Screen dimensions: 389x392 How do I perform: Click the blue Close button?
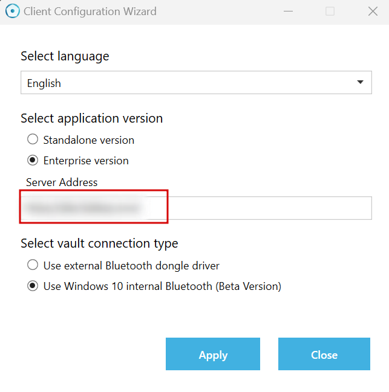(324, 355)
